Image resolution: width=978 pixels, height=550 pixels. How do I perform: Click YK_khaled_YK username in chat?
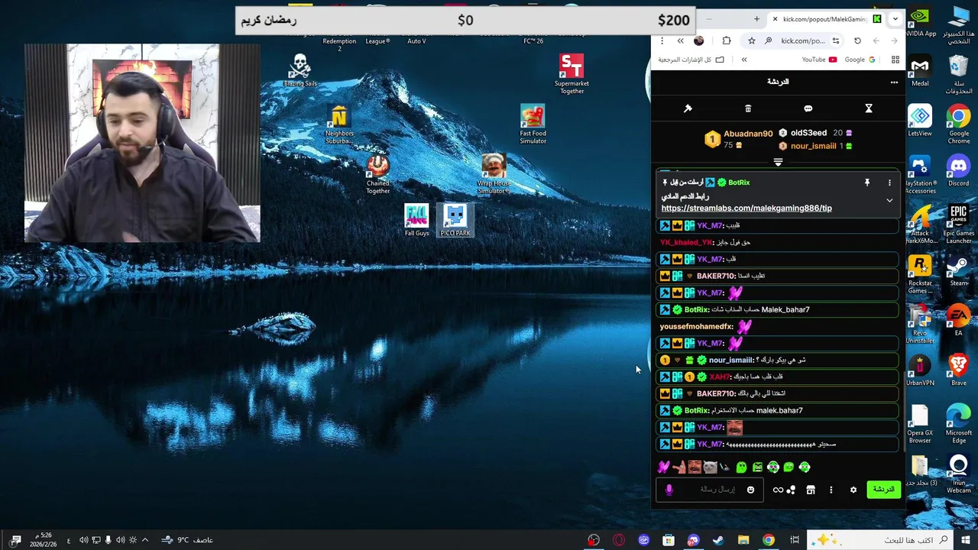click(686, 242)
